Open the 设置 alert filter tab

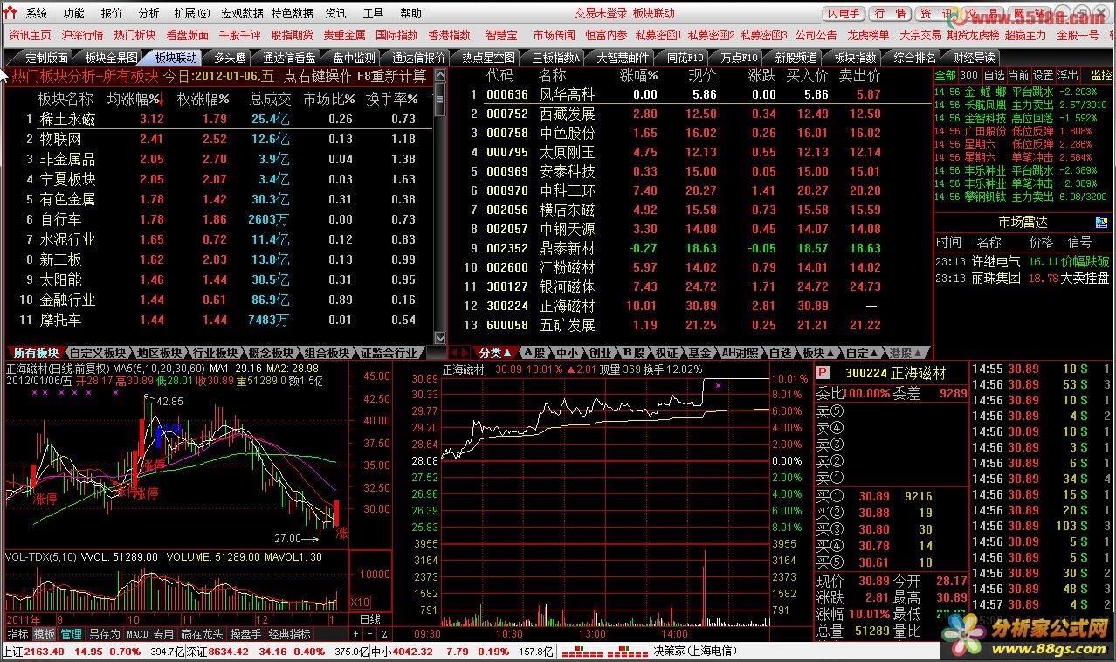pos(1043,76)
